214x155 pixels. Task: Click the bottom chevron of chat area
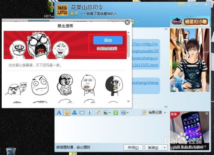click(166, 106)
